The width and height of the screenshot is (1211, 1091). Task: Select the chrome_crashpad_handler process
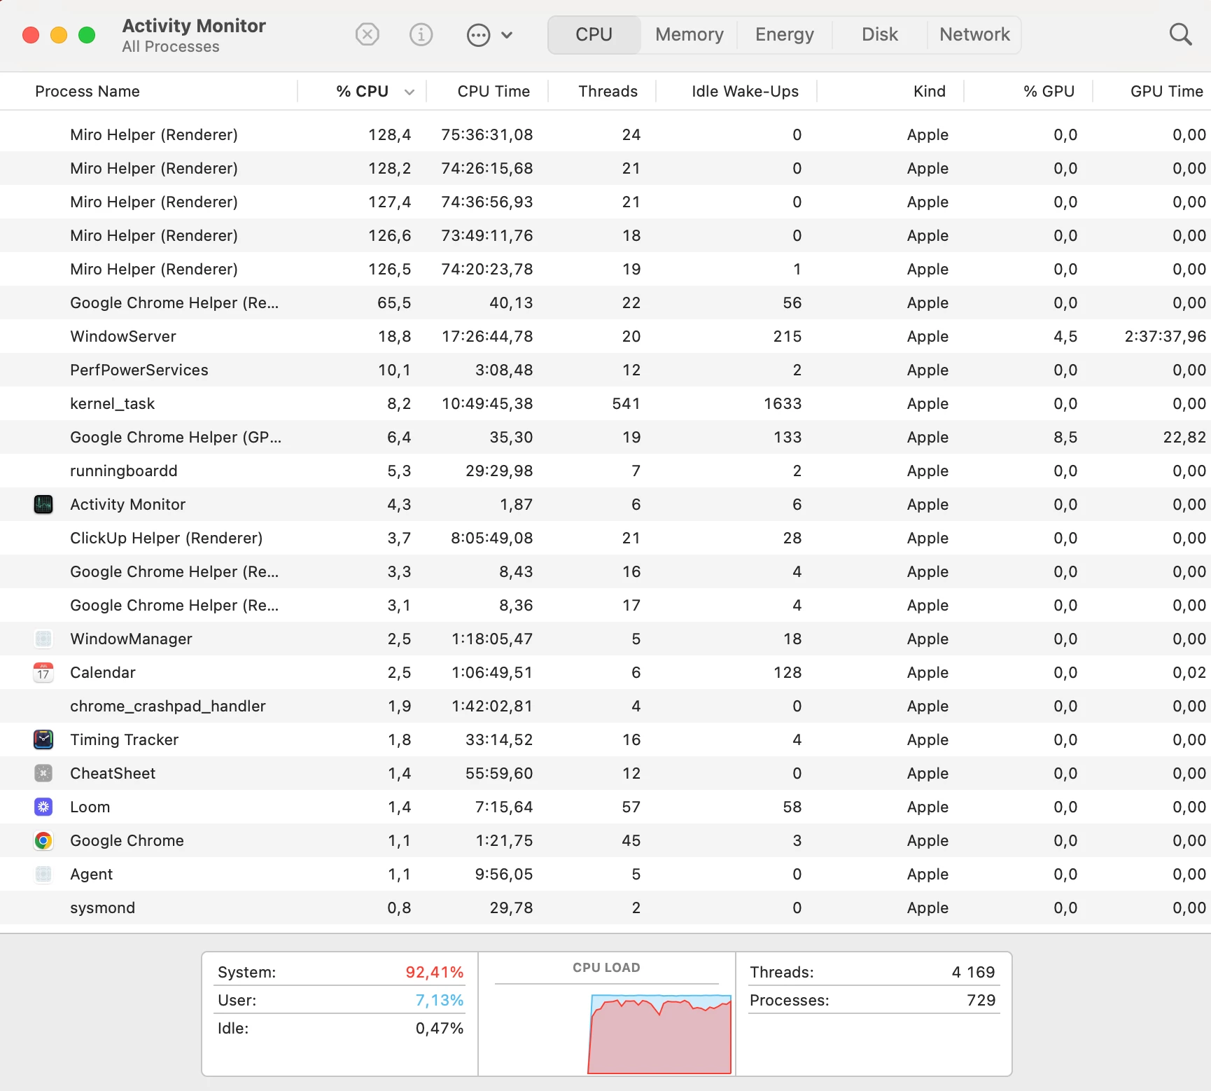(605, 706)
